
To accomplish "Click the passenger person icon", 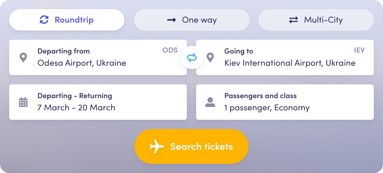I will (210, 102).
